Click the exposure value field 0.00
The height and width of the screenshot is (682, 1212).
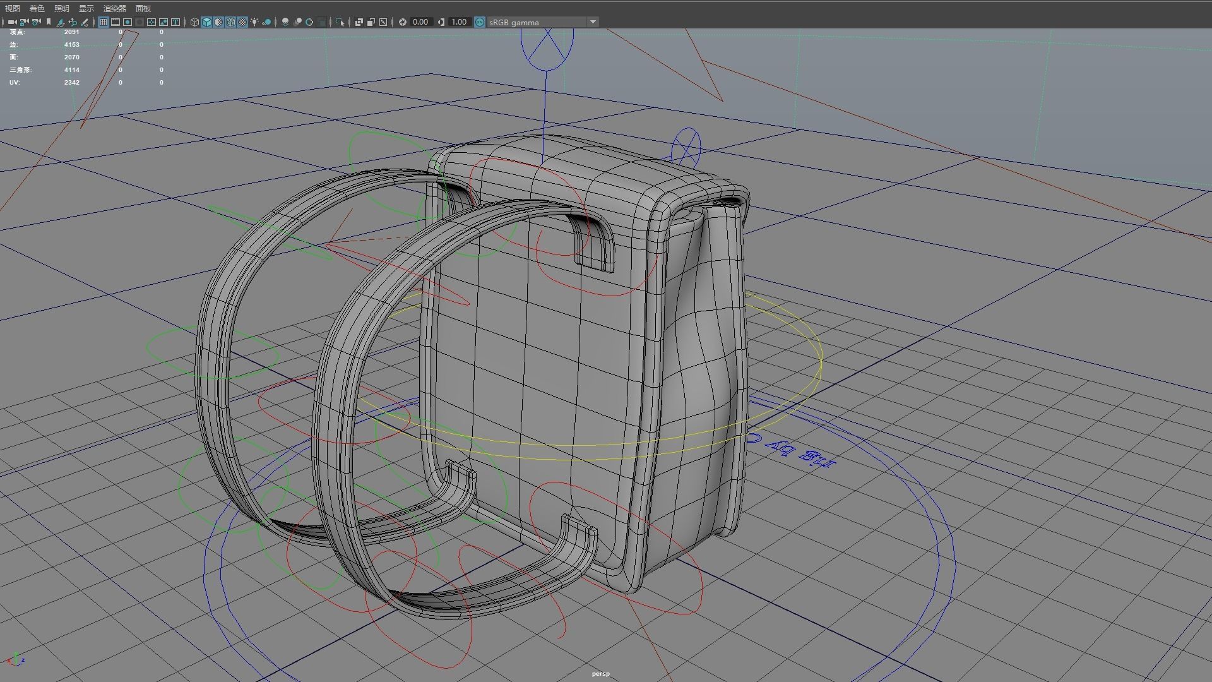pyautogui.click(x=420, y=22)
